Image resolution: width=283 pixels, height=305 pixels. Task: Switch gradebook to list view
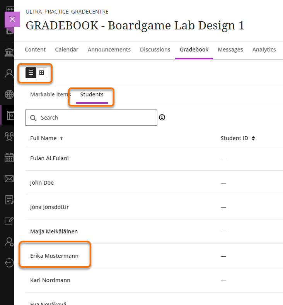click(31, 72)
